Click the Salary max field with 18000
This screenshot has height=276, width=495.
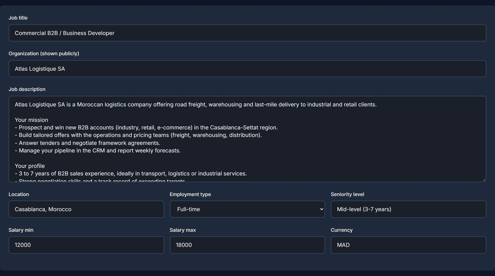coord(247,245)
